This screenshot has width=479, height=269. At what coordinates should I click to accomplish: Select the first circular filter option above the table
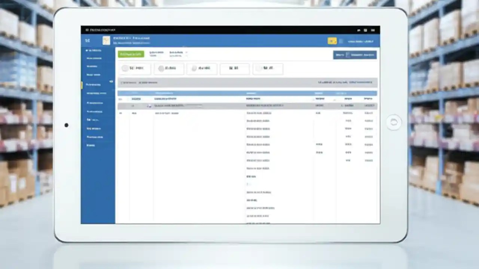point(125,68)
